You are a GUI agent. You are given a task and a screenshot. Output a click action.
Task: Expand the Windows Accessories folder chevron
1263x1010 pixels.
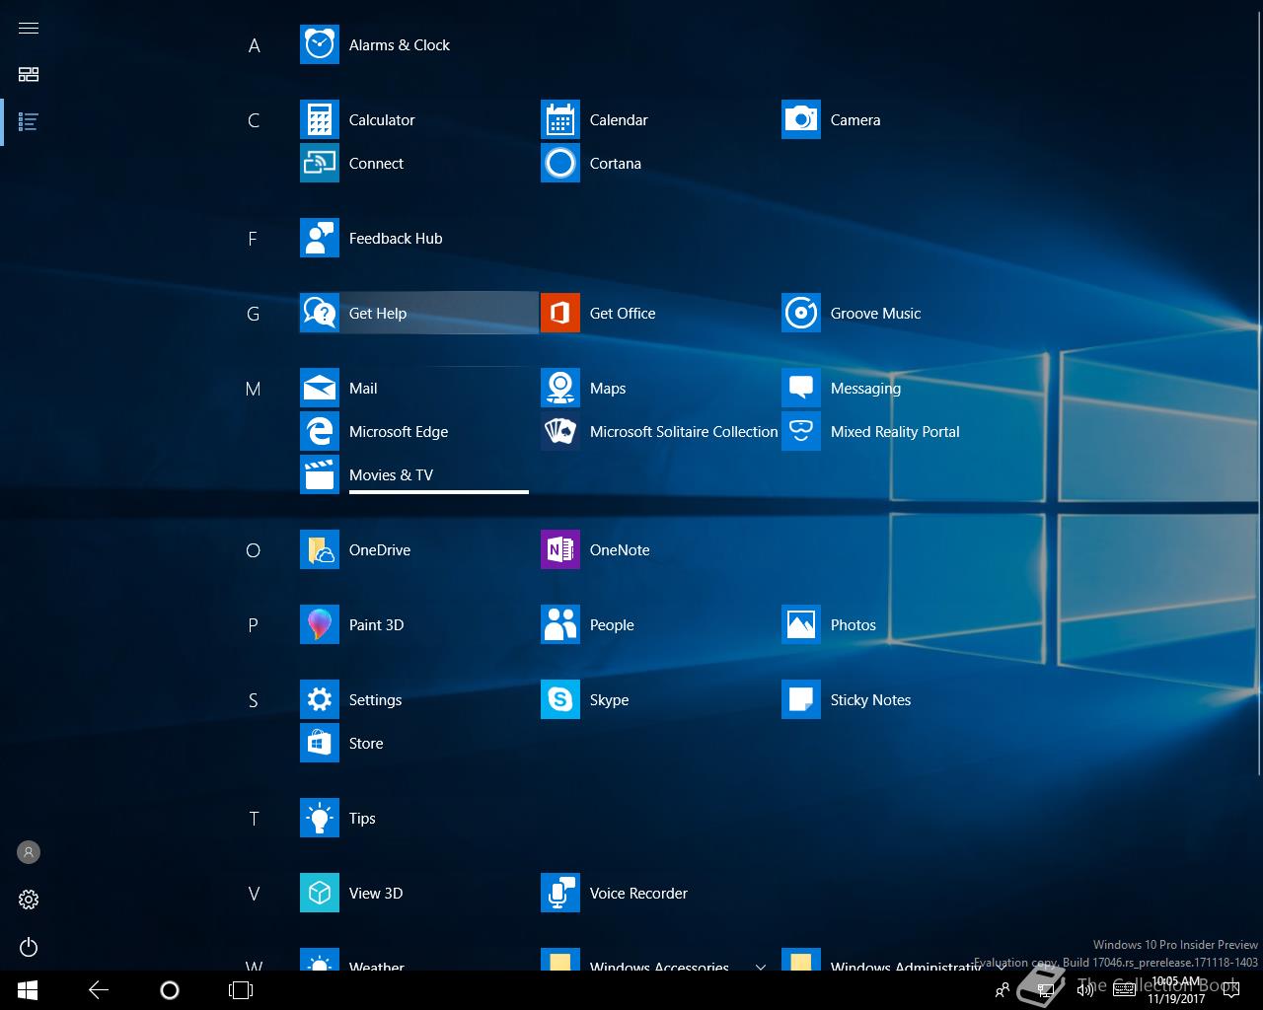pos(760,966)
